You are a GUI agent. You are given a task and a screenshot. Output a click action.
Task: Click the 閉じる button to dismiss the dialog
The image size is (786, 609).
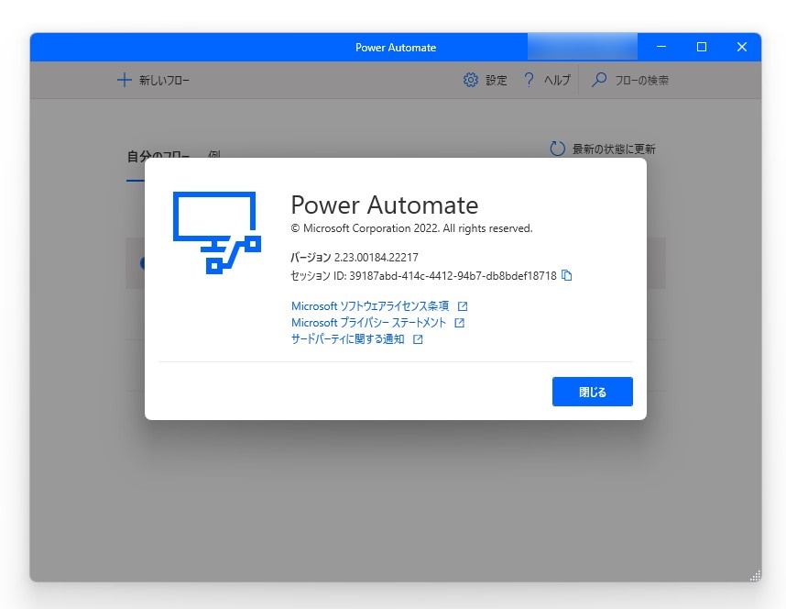click(x=592, y=392)
